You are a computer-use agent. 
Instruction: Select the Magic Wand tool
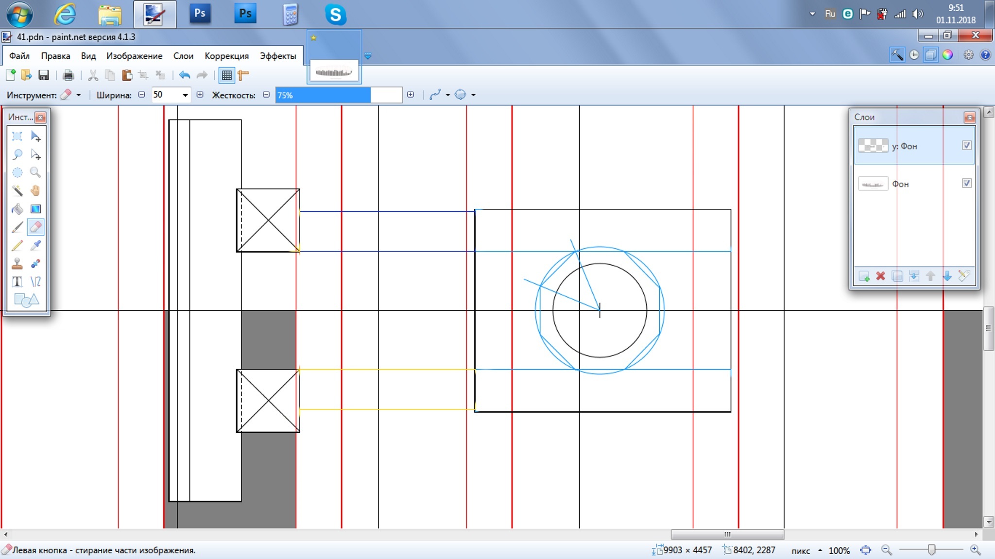point(17,190)
